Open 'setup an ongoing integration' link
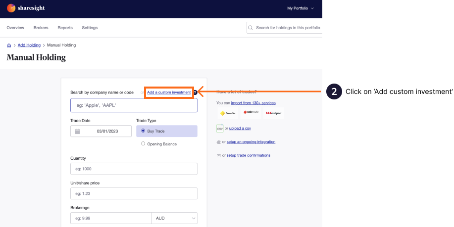 251,142
